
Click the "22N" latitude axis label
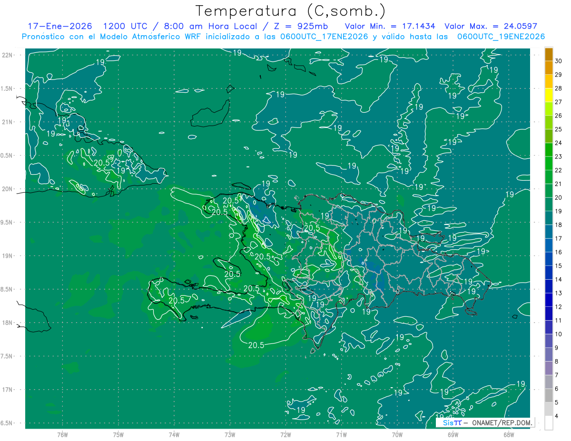[7, 55]
